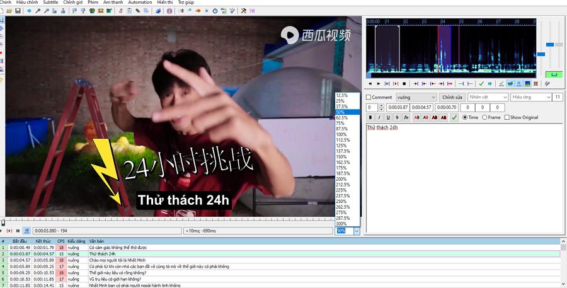Image resolution: width=567 pixels, height=288 pixels.
Task: Click the 'Chỉnh sửa' style edit button
Action: [452, 97]
